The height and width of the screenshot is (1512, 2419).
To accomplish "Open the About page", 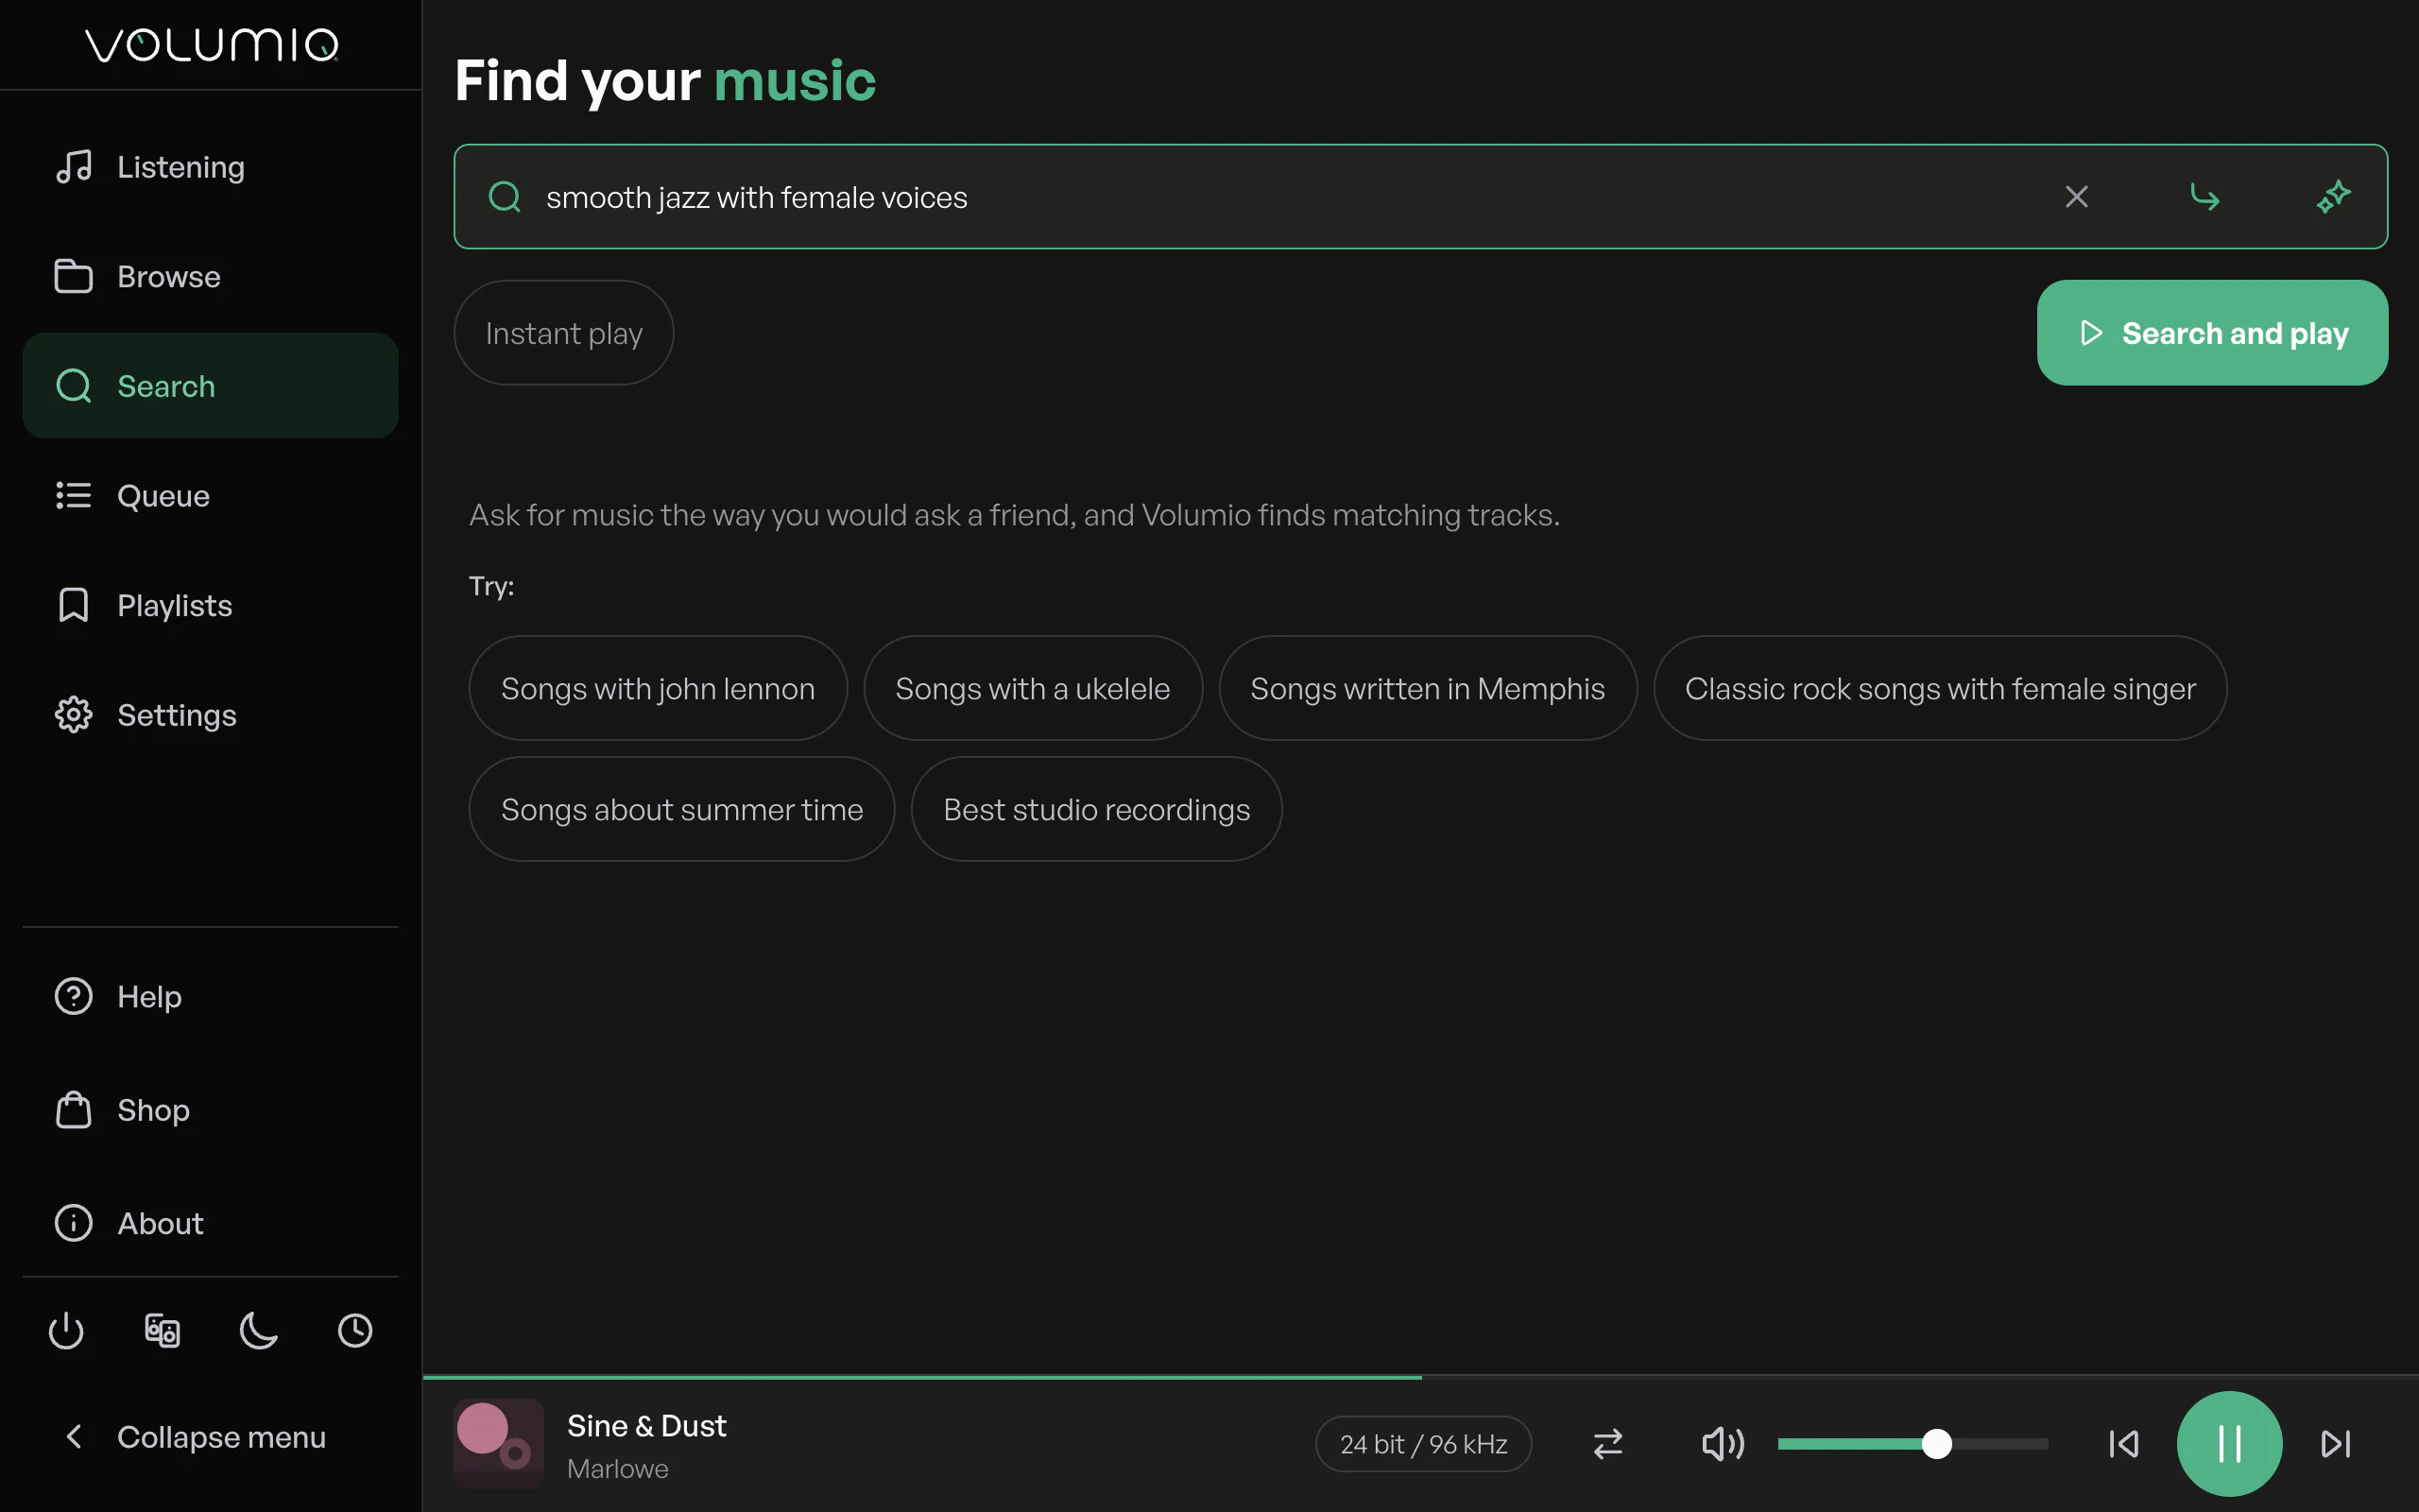I will pos(210,1223).
